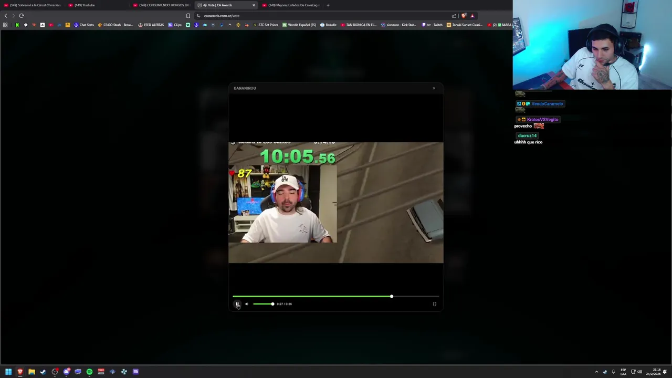Image resolution: width=672 pixels, height=378 pixels.
Task: Open the apps grid bookmark icon
Action: pyautogui.click(x=5, y=25)
